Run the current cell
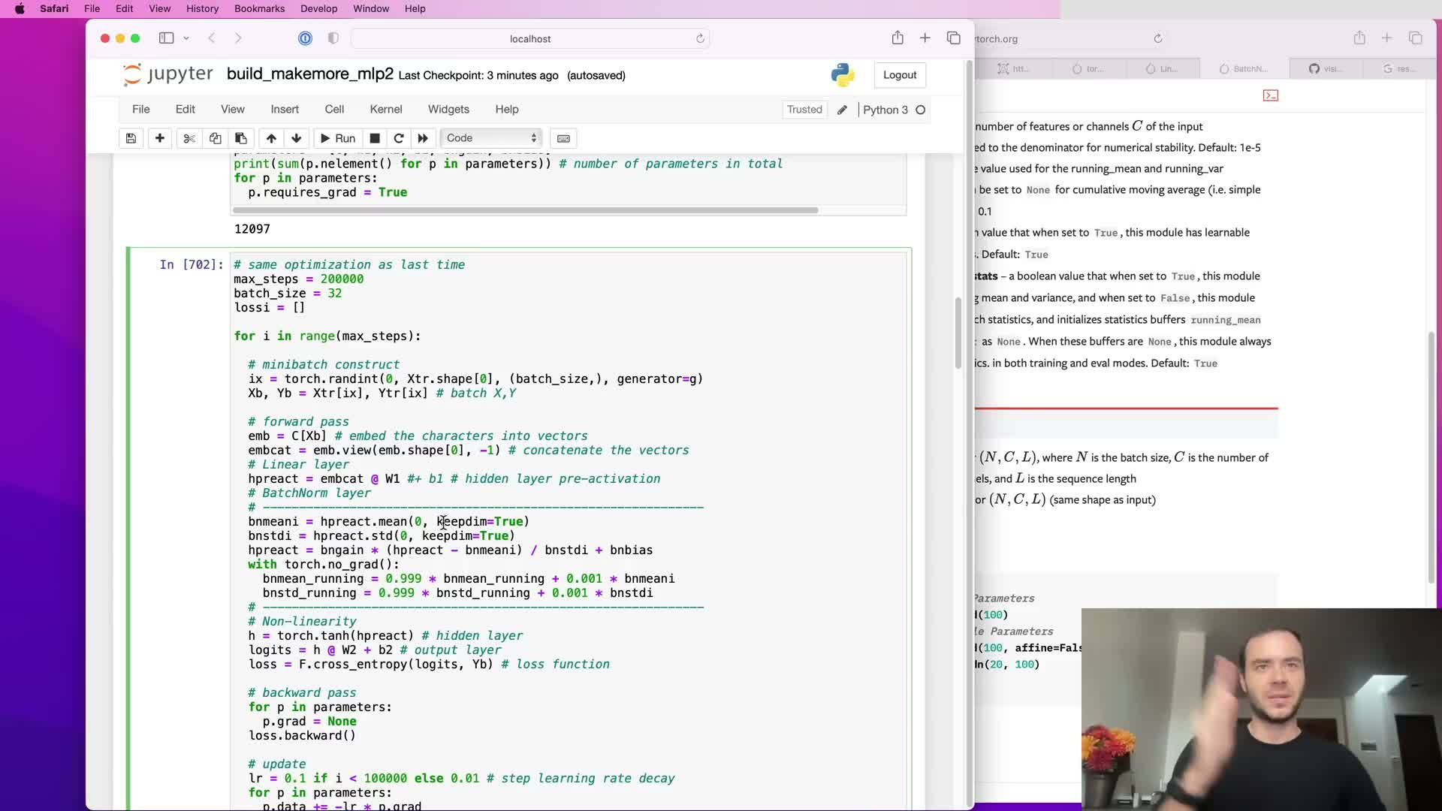 (x=337, y=138)
